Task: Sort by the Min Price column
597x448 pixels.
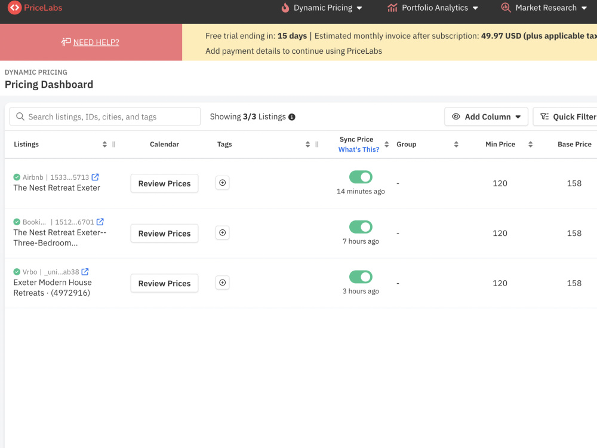Action: click(x=530, y=145)
